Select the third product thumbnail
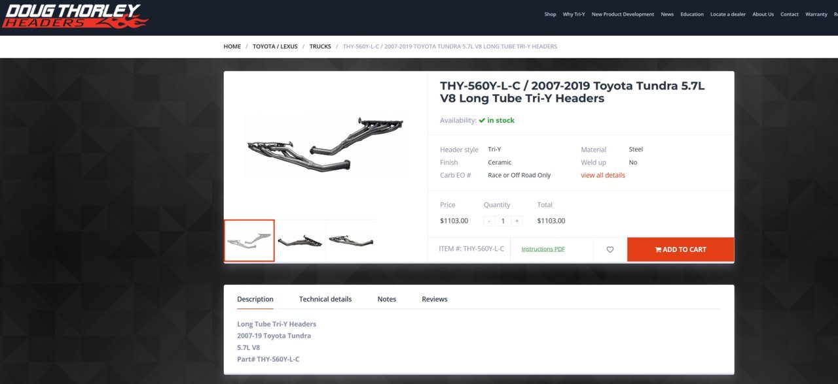This screenshot has height=384, width=838. [x=351, y=240]
